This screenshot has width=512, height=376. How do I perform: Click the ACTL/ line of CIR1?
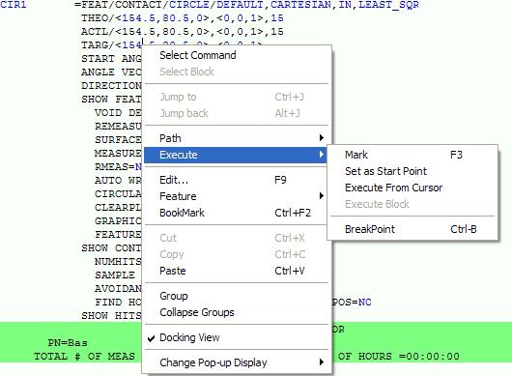pos(183,32)
